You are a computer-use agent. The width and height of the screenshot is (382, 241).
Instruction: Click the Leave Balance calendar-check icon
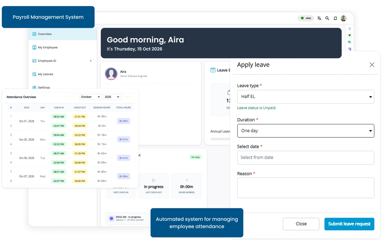point(213,70)
